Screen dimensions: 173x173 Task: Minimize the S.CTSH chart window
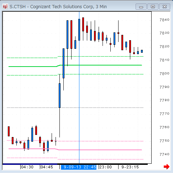pos(141,7)
